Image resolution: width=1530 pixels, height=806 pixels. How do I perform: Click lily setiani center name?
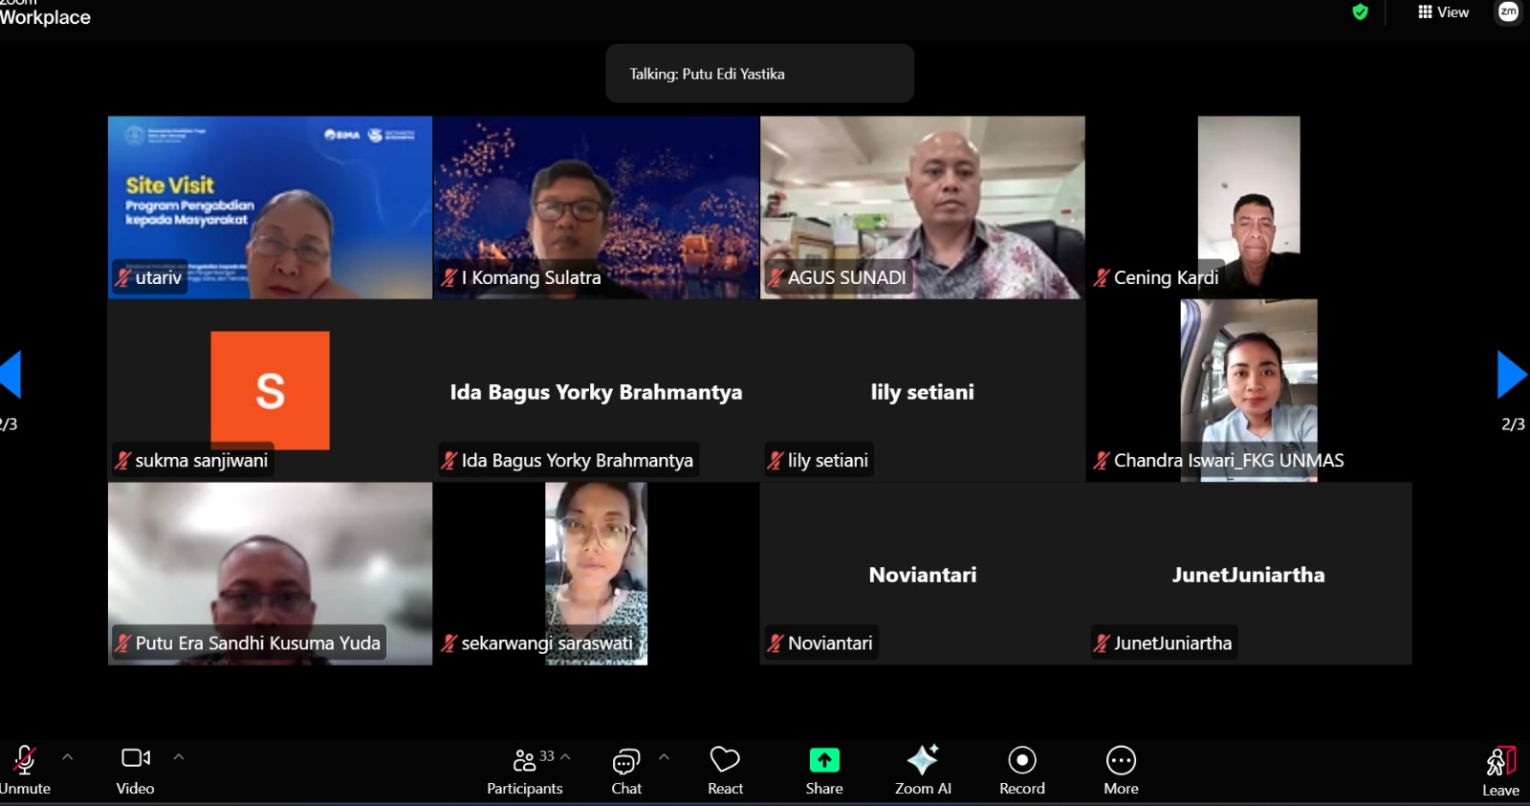[x=923, y=392]
